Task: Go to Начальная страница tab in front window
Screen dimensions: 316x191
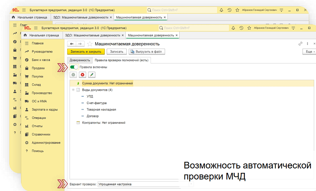Action: pos(42,35)
